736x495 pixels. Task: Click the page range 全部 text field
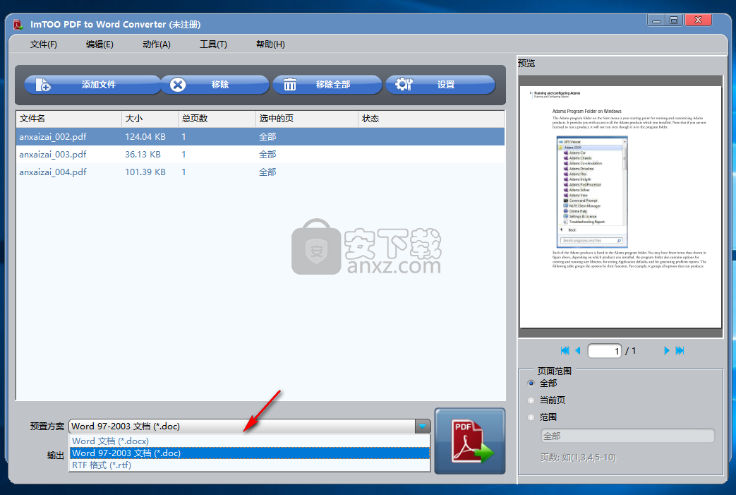627,436
